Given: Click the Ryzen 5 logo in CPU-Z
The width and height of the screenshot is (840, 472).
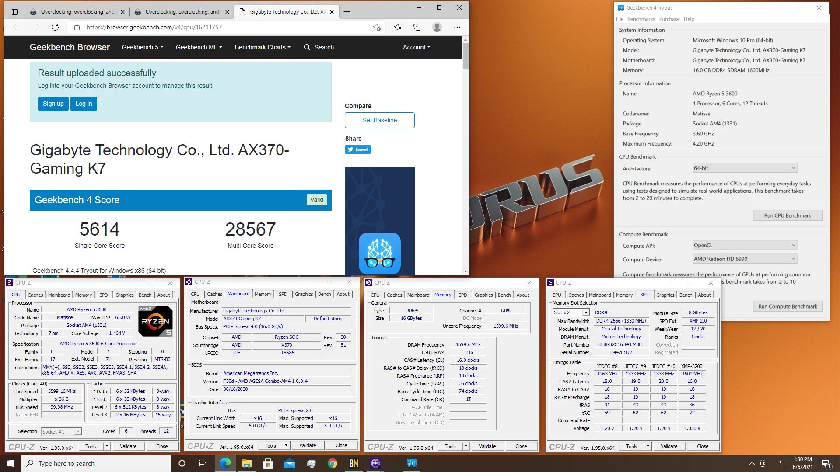Looking at the screenshot, I should tap(156, 321).
